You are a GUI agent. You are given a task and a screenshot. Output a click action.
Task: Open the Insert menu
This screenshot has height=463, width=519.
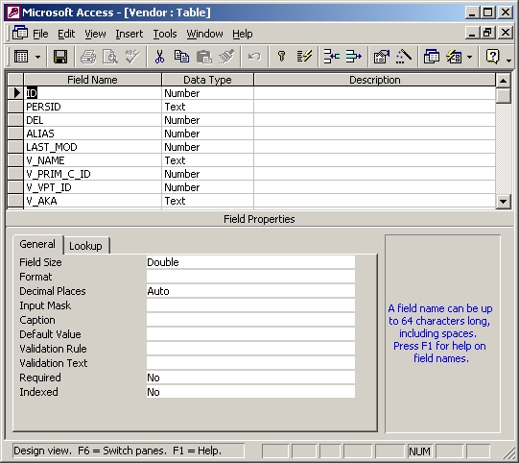pyautogui.click(x=130, y=34)
